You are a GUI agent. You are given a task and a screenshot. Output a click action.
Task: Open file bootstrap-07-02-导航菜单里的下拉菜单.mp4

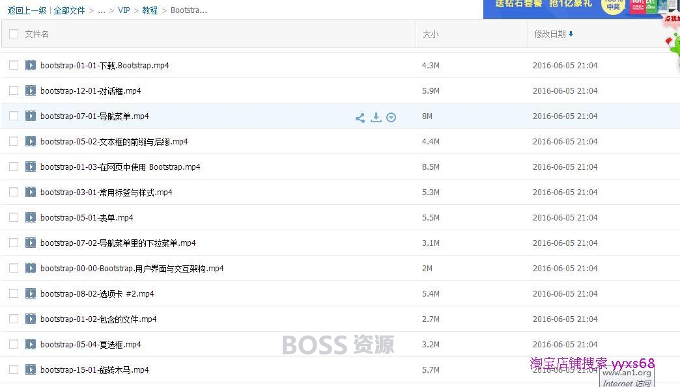click(x=118, y=243)
